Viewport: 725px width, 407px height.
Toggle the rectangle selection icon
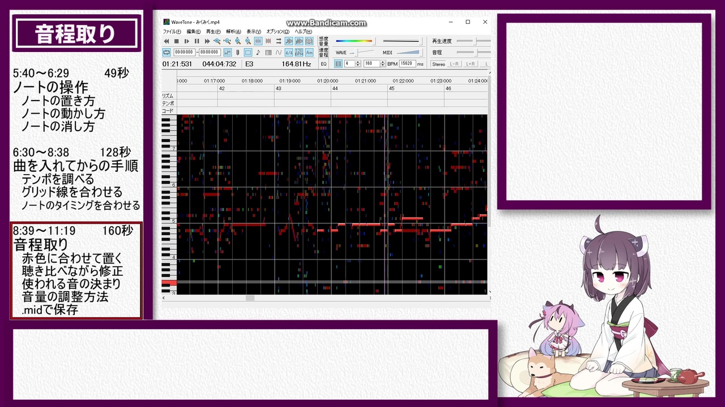[248, 53]
